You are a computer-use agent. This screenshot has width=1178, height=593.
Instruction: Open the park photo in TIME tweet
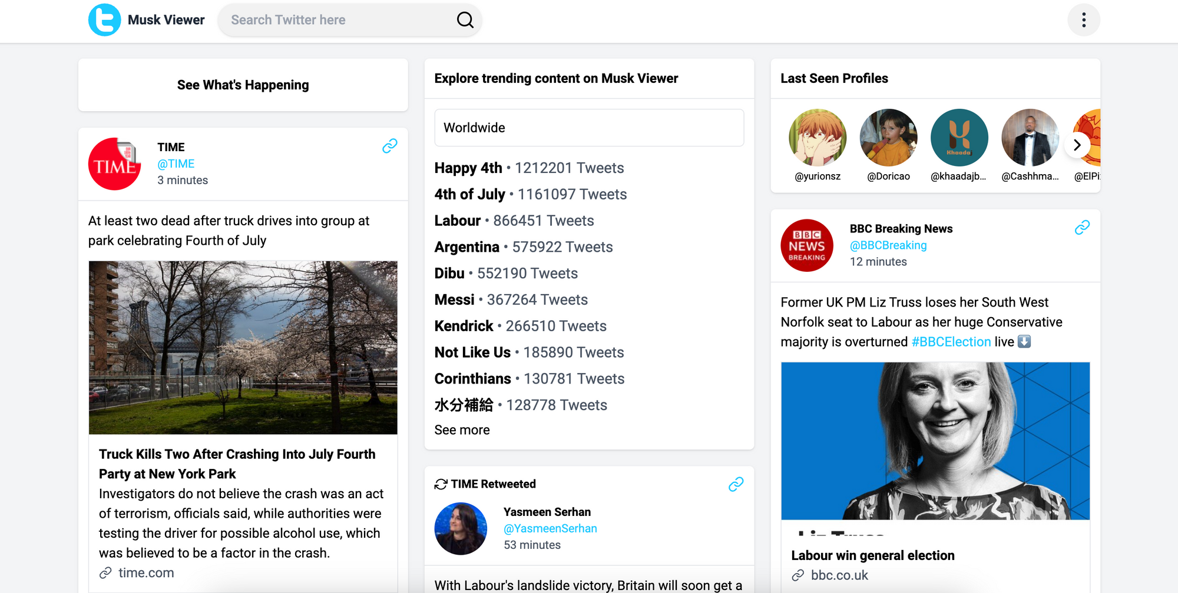pyautogui.click(x=243, y=348)
